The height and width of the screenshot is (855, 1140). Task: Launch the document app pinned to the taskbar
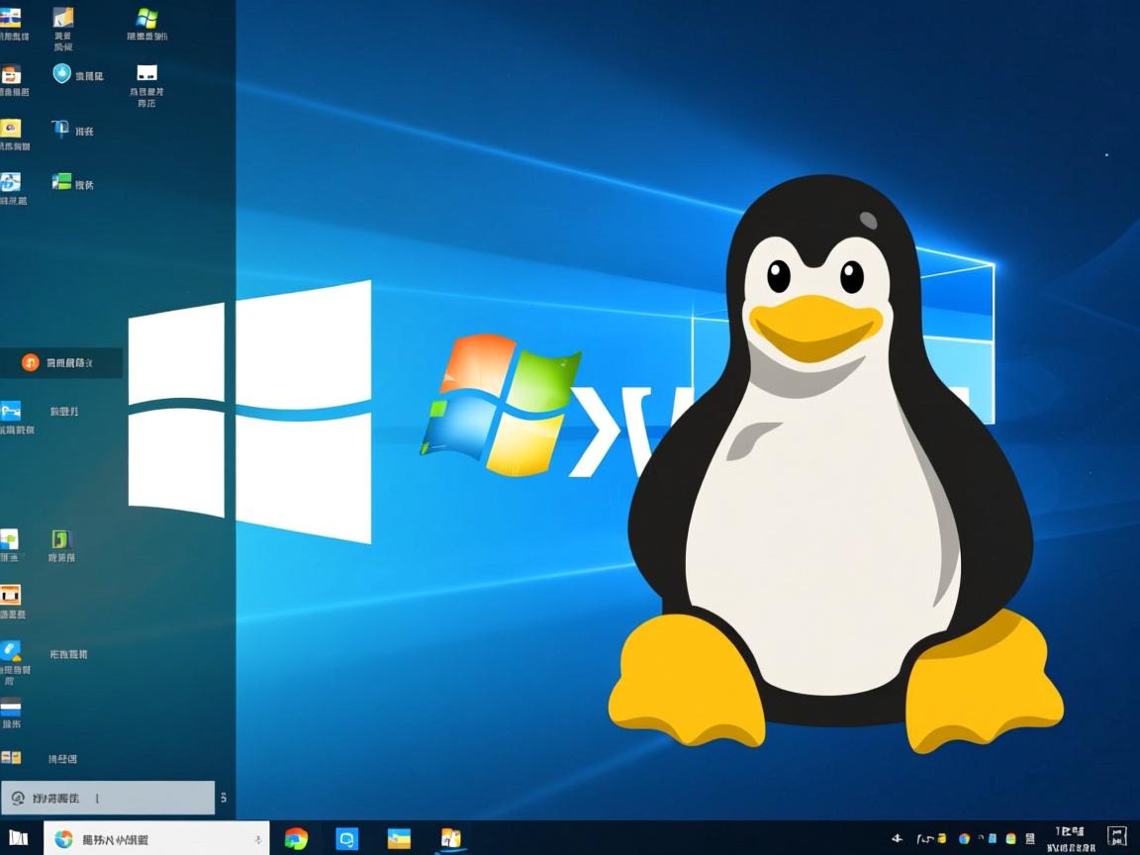click(450, 838)
